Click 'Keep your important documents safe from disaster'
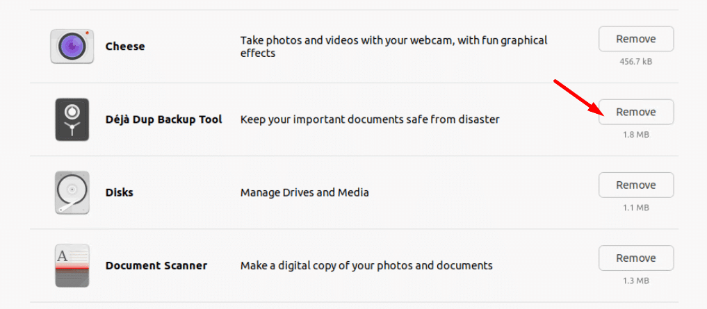Viewport: 707px width, 309px height. click(x=370, y=120)
